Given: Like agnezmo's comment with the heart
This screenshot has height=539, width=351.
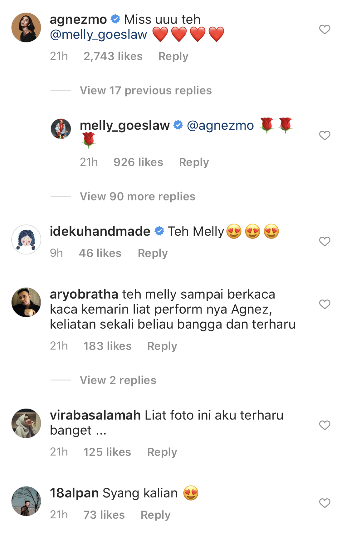Looking at the screenshot, I should [x=324, y=29].
